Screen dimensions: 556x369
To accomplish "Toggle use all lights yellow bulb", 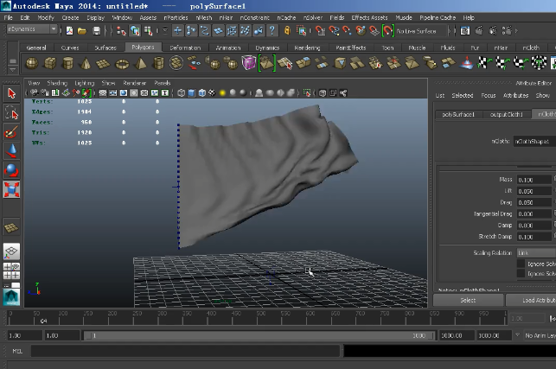I will [222, 92].
